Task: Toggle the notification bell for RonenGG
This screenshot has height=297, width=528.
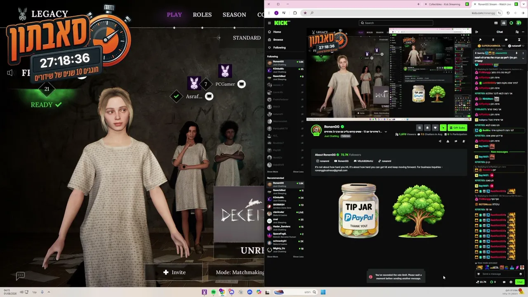Action: click(427, 128)
